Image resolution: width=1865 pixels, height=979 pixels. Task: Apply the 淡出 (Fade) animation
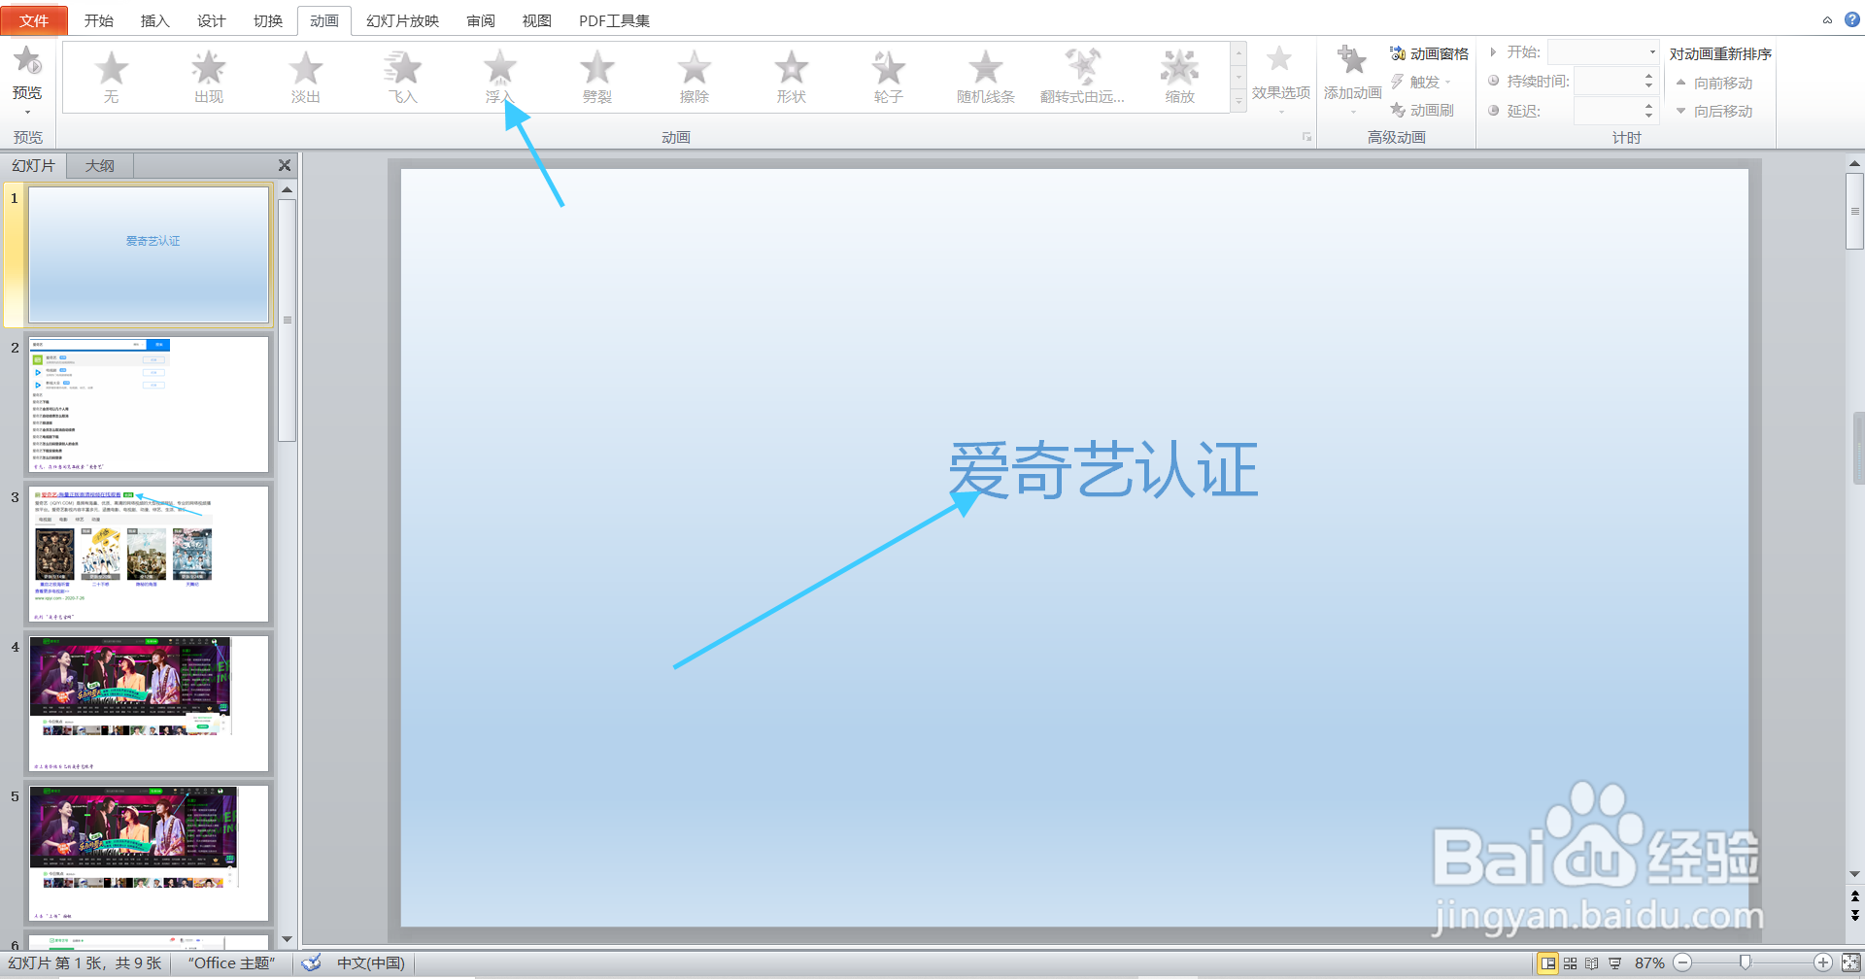tap(306, 78)
